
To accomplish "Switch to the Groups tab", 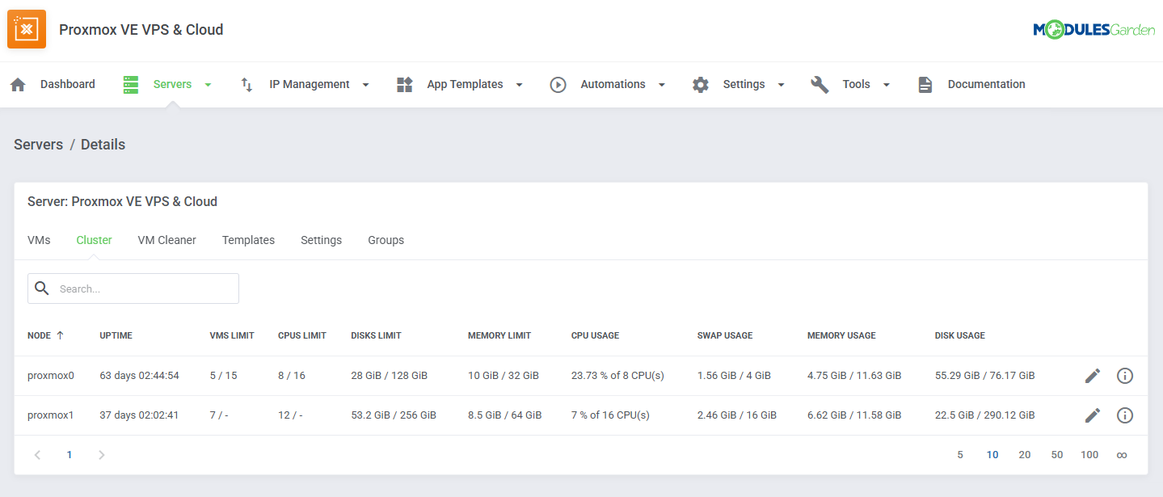I will pyautogui.click(x=386, y=240).
